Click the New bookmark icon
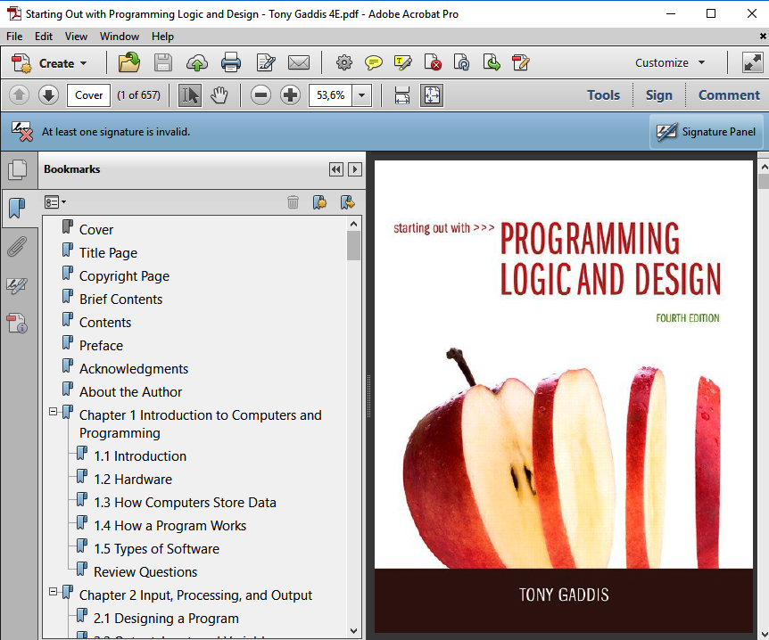The height and width of the screenshot is (640, 769). coord(319,202)
